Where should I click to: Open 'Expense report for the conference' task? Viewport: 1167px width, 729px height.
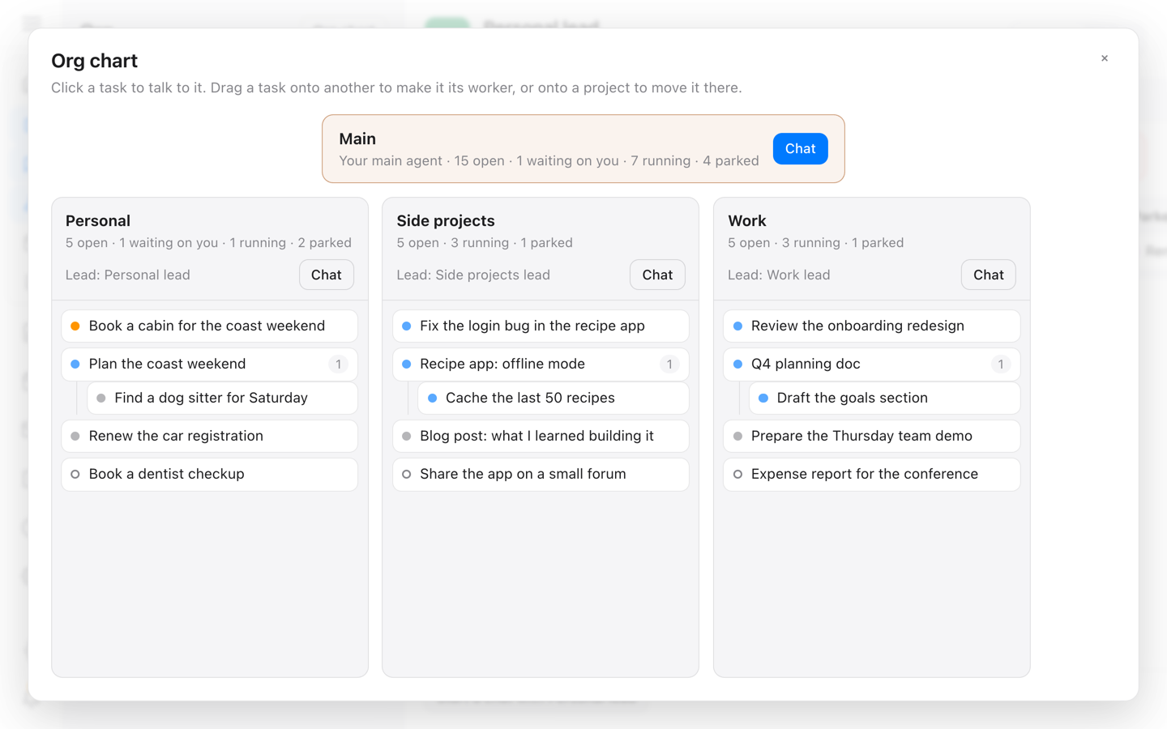pyautogui.click(x=872, y=474)
